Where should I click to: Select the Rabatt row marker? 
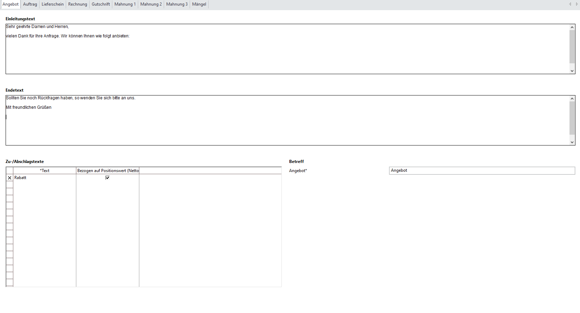click(9, 178)
